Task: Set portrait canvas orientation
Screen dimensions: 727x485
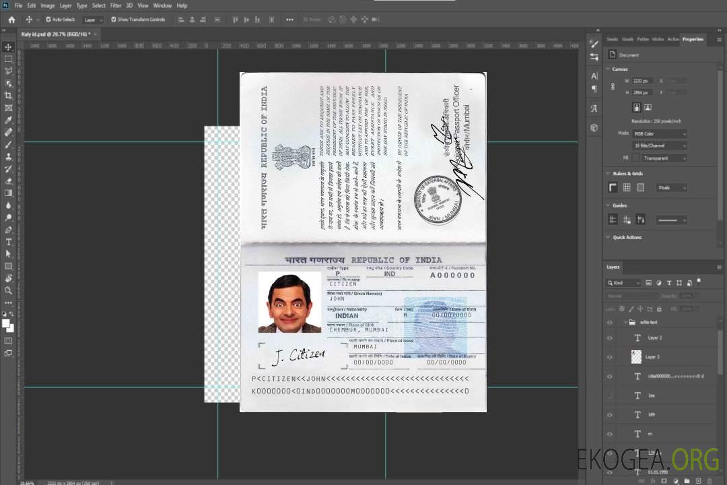Action: pos(637,108)
